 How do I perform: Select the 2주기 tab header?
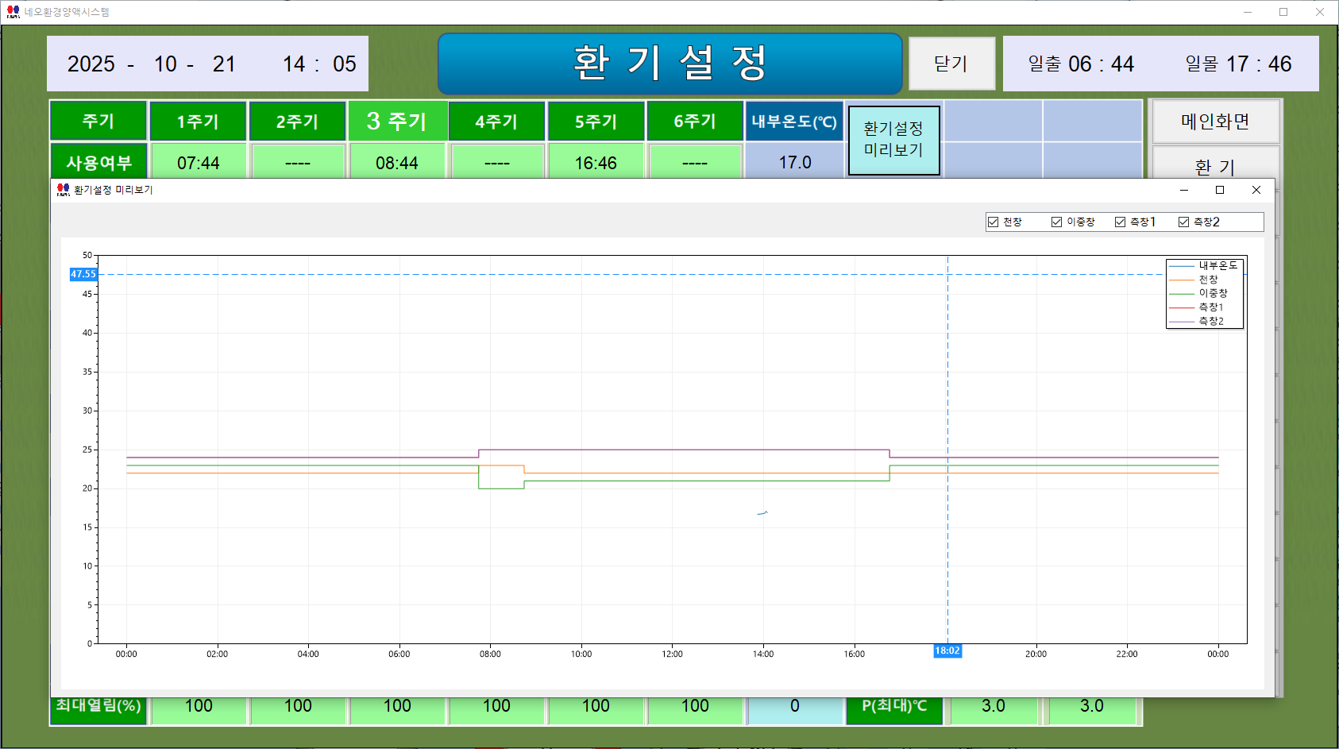[297, 122]
